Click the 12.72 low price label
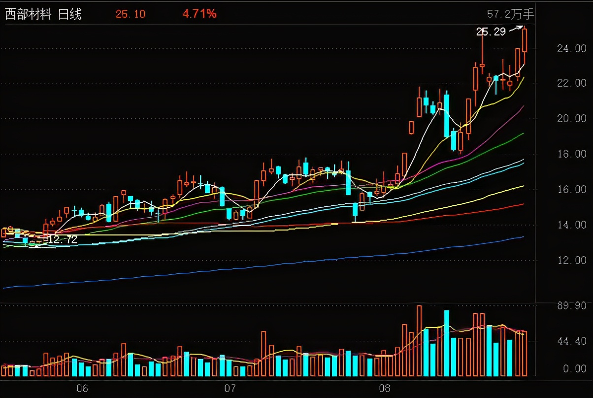The width and height of the screenshot is (593, 398). pos(63,240)
